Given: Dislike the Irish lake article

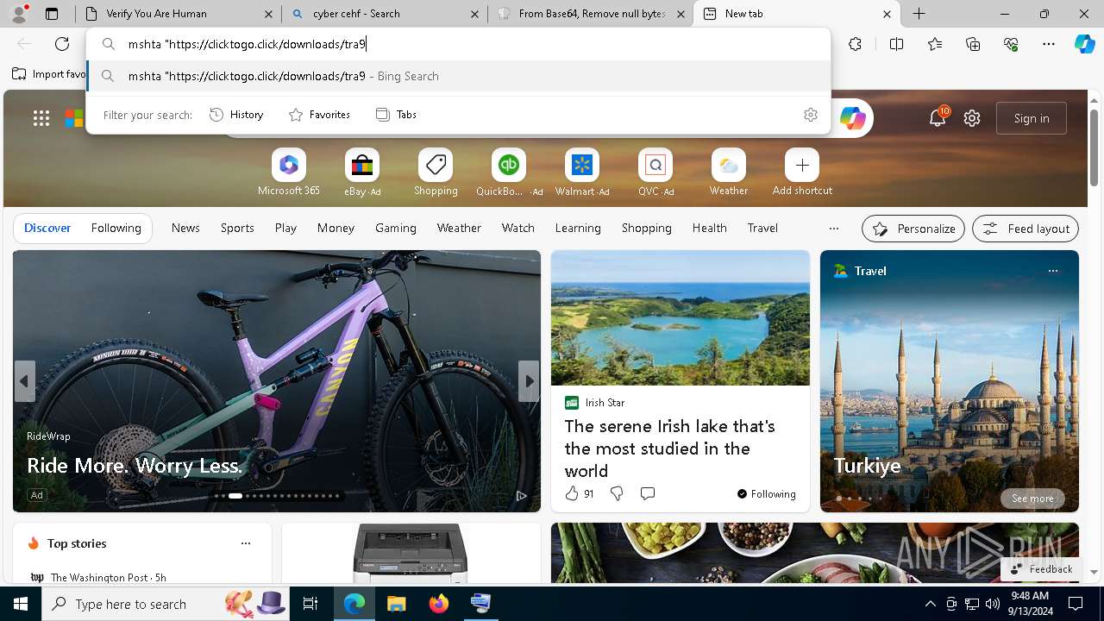Looking at the screenshot, I should (x=617, y=493).
